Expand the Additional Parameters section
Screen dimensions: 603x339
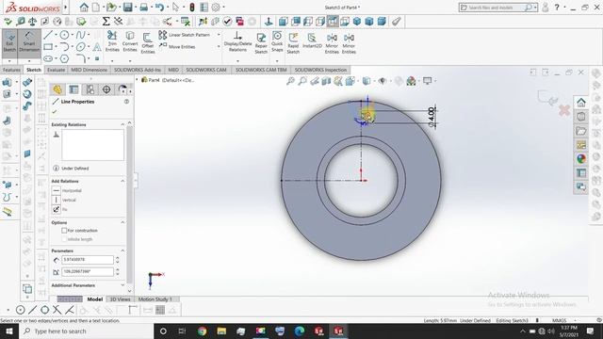tap(122, 285)
